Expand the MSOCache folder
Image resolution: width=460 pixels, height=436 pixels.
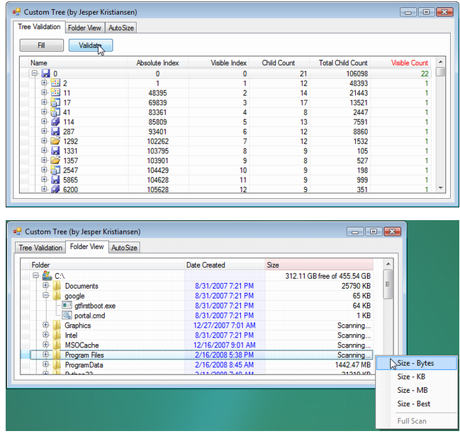pyautogui.click(x=45, y=345)
